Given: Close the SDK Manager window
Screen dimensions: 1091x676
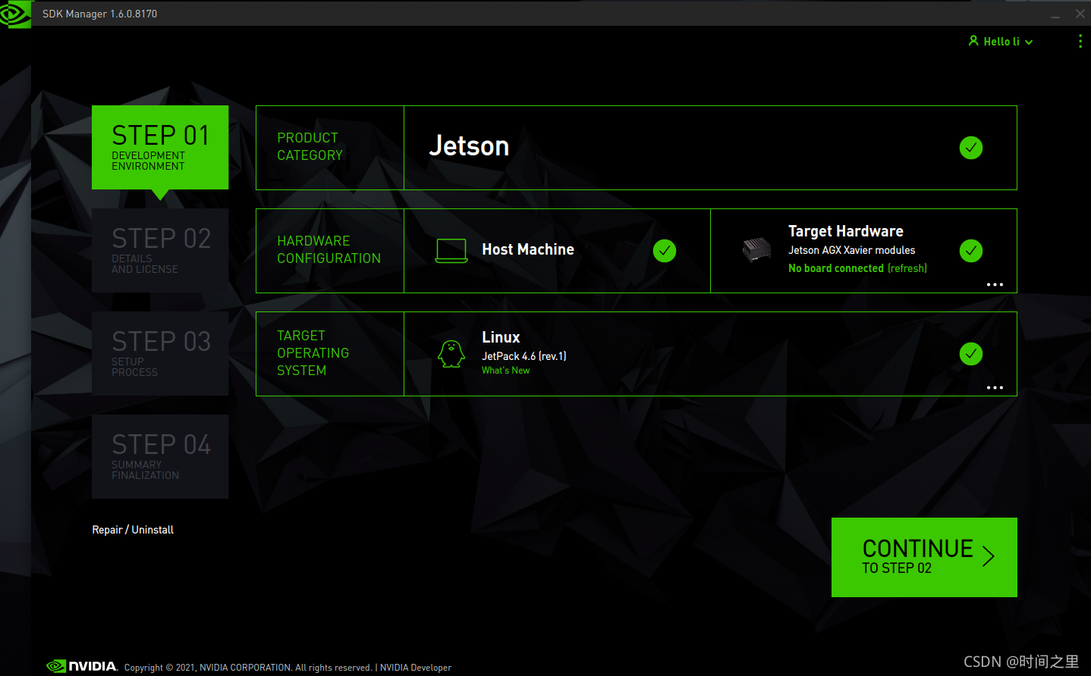Looking at the screenshot, I should coord(1080,14).
